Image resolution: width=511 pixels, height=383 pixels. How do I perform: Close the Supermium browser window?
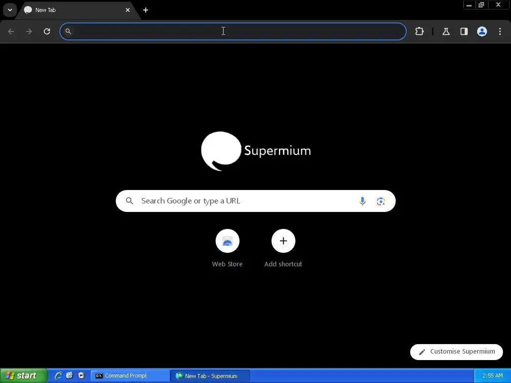(499, 5)
